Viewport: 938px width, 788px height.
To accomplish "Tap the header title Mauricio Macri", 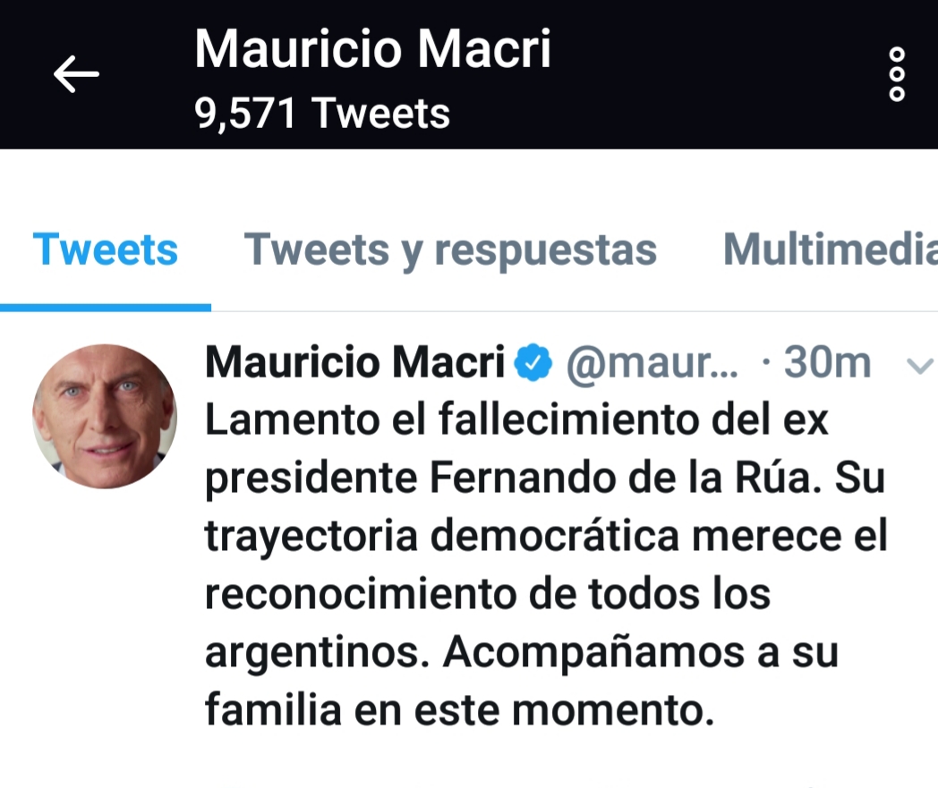I will (372, 49).
